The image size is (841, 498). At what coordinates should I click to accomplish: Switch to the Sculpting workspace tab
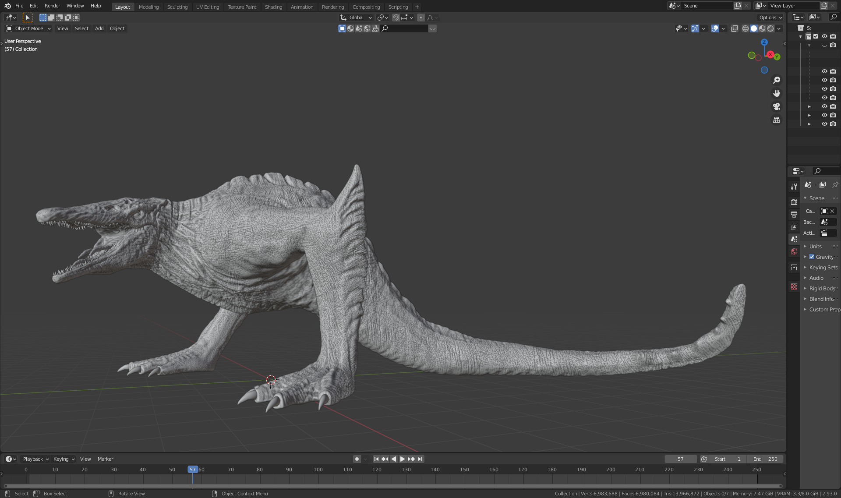pyautogui.click(x=177, y=7)
